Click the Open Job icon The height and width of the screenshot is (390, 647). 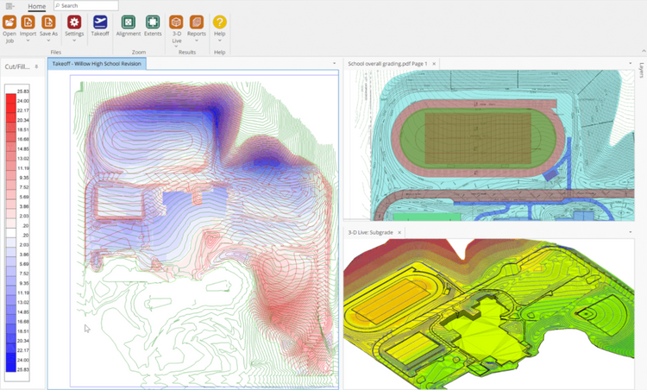coord(9,22)
